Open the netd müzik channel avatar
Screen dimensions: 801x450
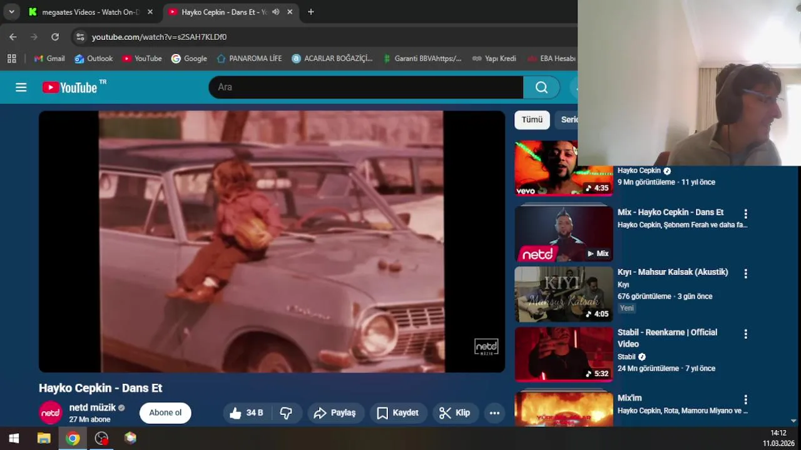pos(51,413)
